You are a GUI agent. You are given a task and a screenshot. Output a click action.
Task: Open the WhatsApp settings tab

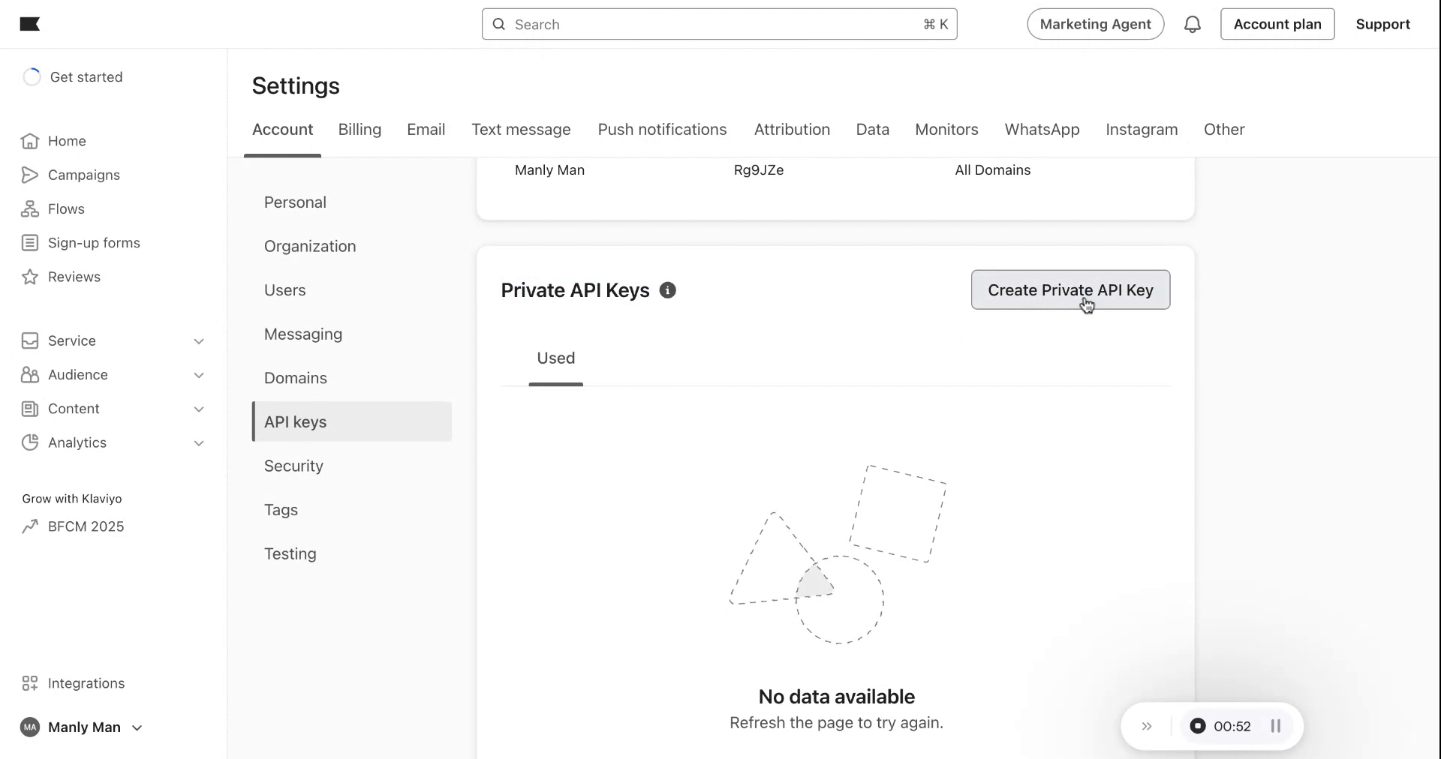pyautogui.click(x=1042, y=129)
